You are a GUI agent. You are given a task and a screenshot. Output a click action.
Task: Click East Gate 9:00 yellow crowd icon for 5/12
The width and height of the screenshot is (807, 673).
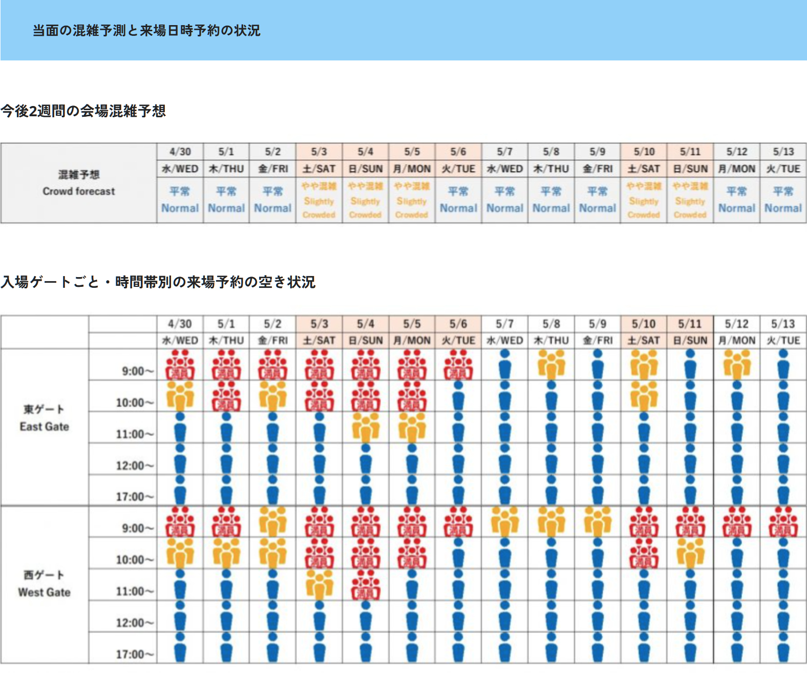click(x=737, y=365)
